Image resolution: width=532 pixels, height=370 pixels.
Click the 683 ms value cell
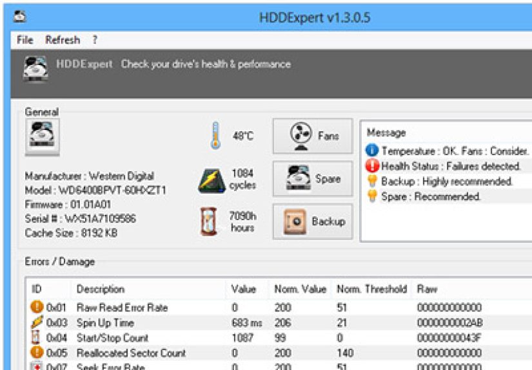tap(247, 322)
